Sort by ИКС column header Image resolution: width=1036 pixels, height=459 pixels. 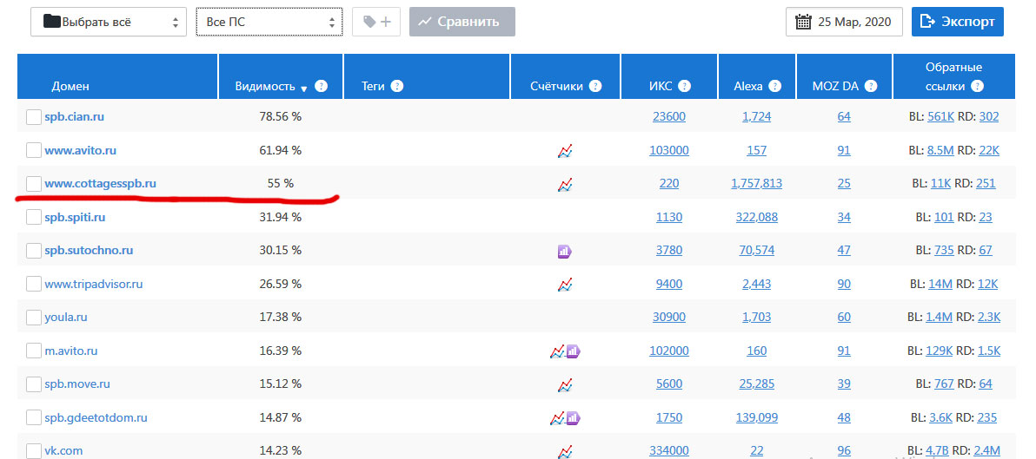[660, 87]
